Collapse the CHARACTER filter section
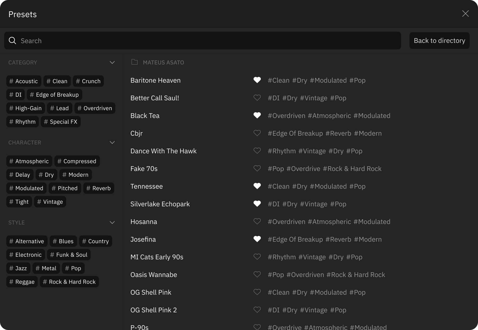 [x=112, y=142]
